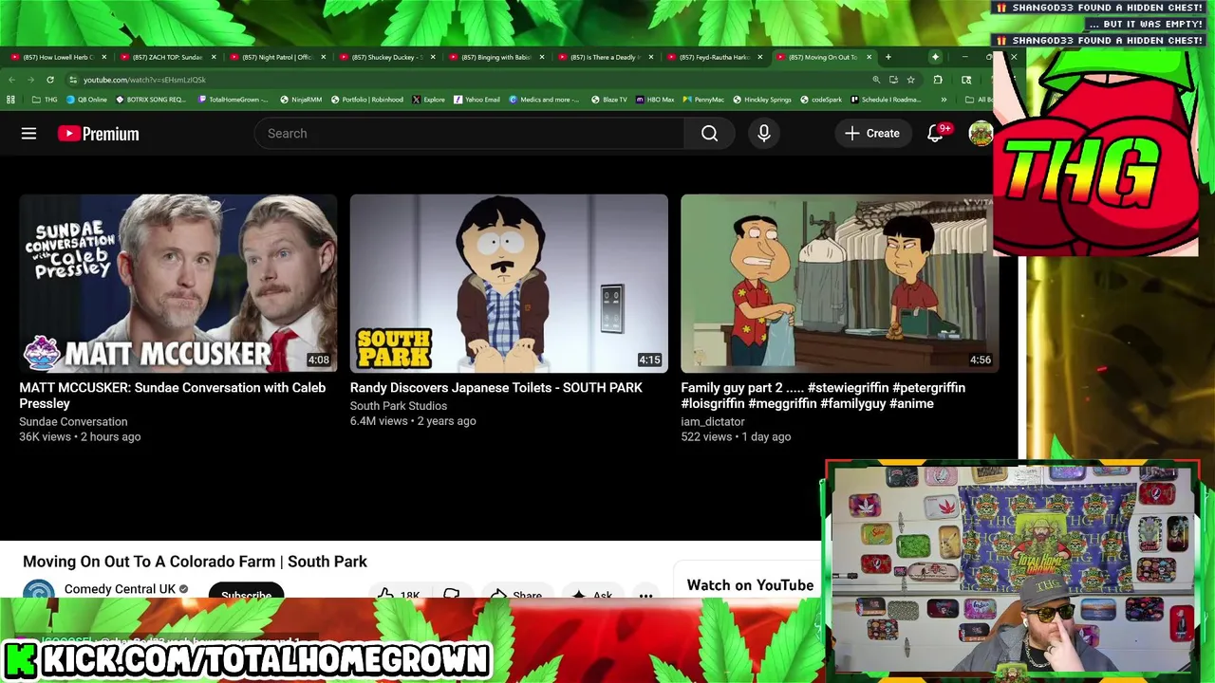
Task: Click Watch on YouTube link
Action: [x=750, y=585]
